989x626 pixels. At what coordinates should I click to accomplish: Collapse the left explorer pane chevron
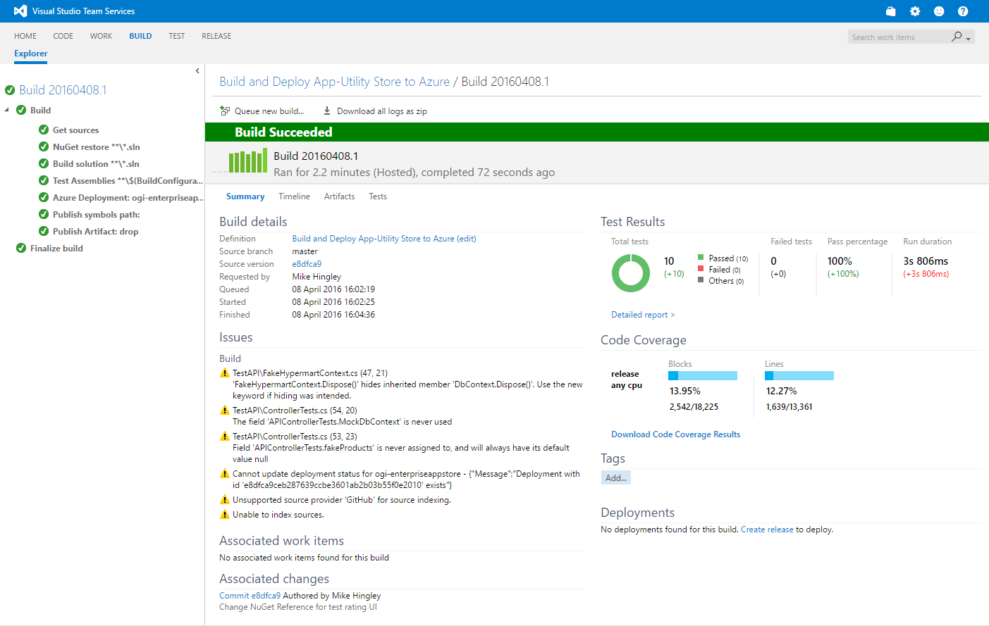(197, 71)
